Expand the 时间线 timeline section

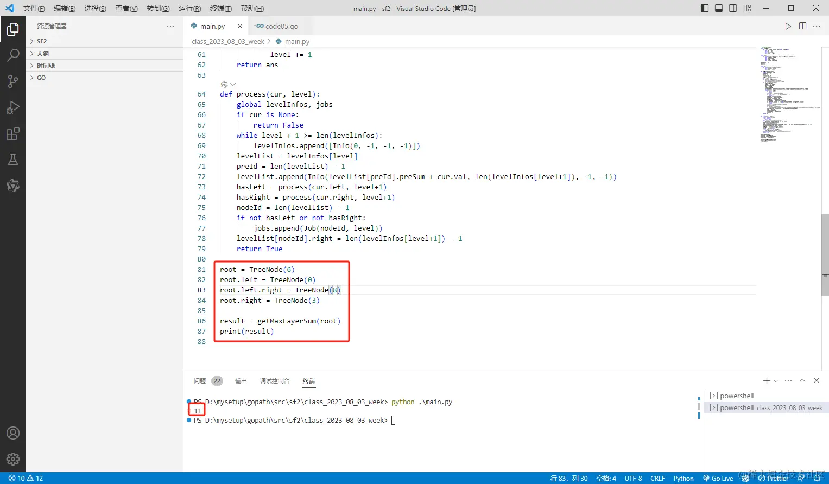[x=104, y=66]
